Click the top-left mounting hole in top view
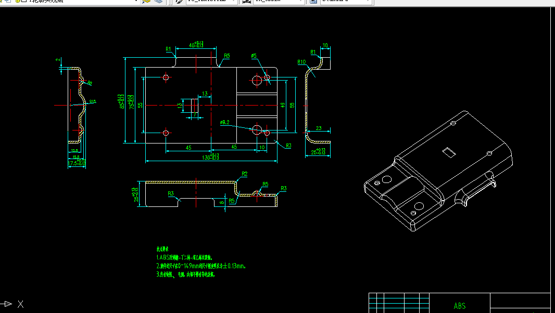Viewport: 555px width, 313px height. tap(166, 77)
